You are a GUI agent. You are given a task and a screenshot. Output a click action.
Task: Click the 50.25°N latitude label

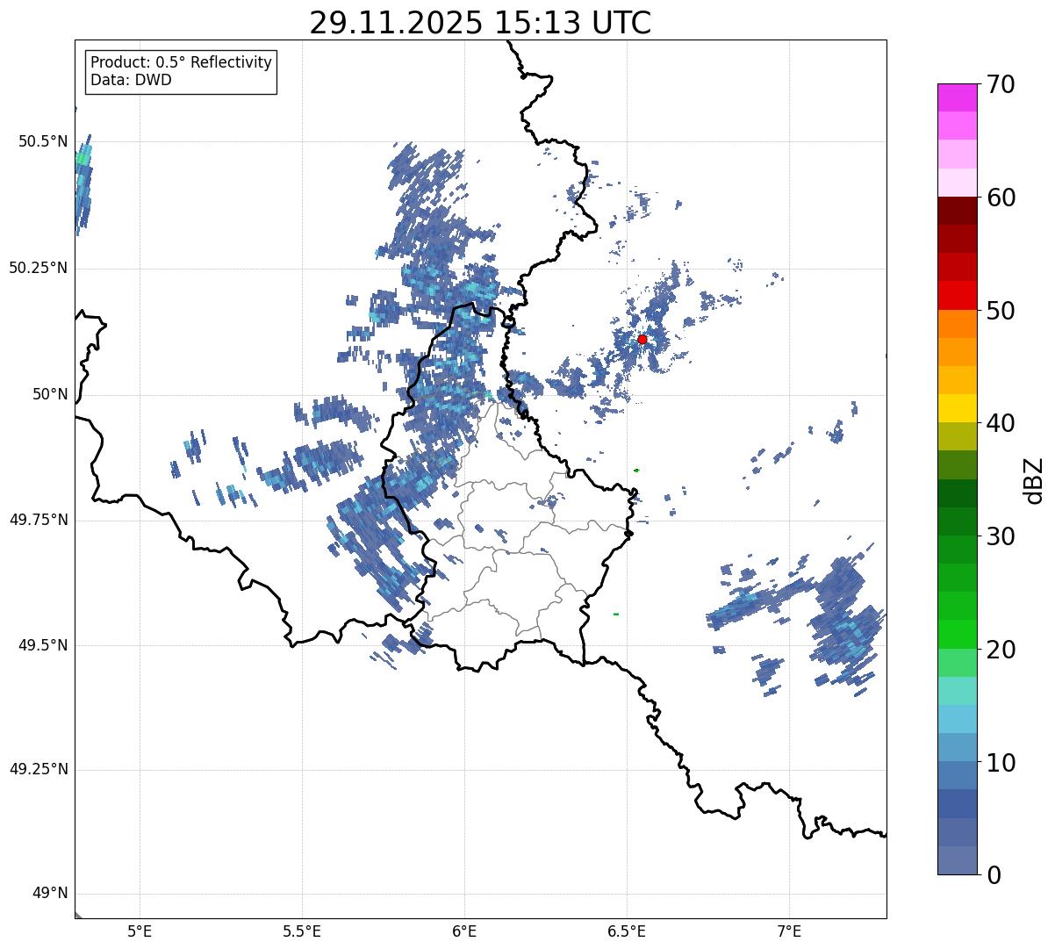click(38, 268)
